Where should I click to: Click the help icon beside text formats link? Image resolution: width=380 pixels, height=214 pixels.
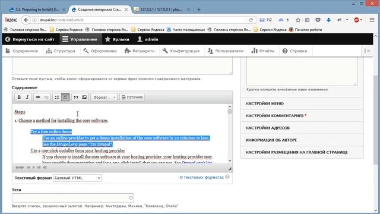227,177
